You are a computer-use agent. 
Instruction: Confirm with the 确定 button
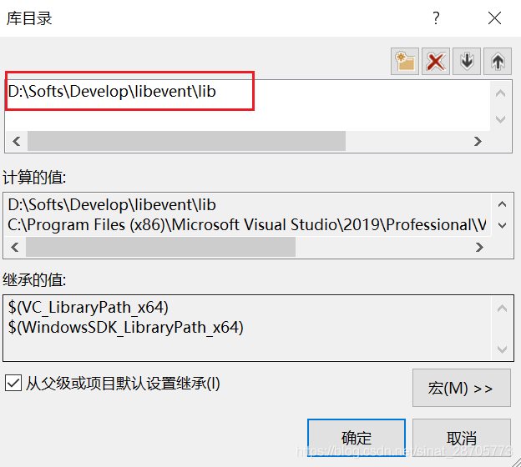click(x=357, y=438)
